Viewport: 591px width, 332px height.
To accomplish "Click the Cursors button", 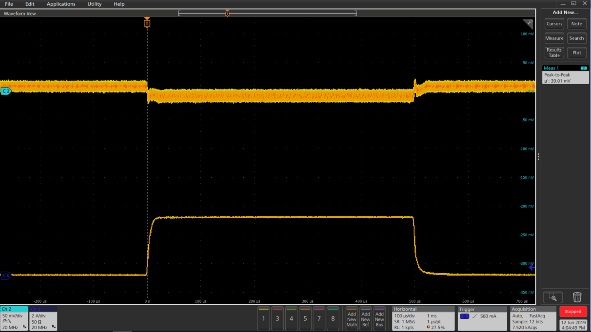I will 554,24.
